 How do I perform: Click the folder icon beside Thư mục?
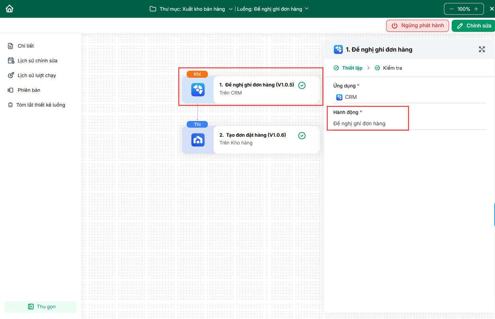[153, 9]
